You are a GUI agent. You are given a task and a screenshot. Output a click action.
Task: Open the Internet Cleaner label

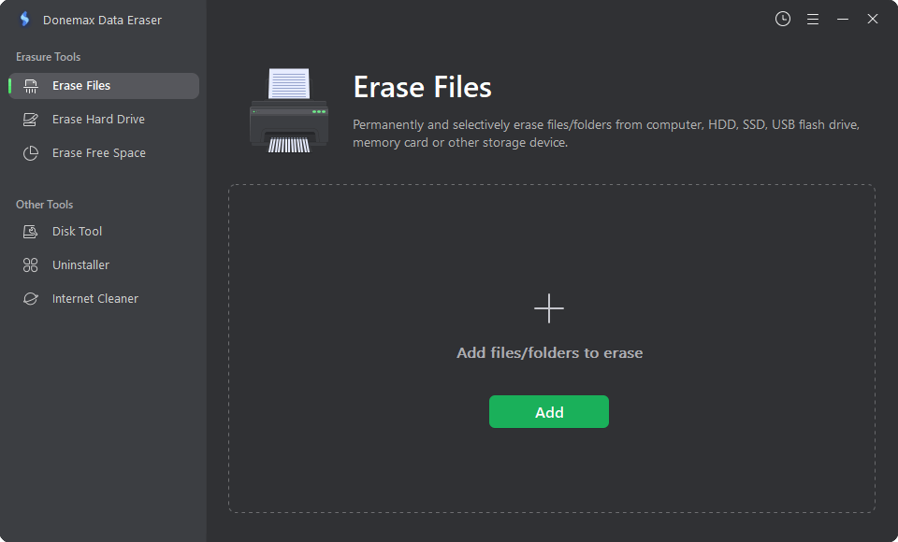95,299
